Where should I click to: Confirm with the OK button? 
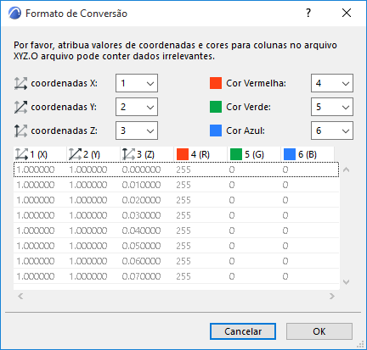pos(319,331)
